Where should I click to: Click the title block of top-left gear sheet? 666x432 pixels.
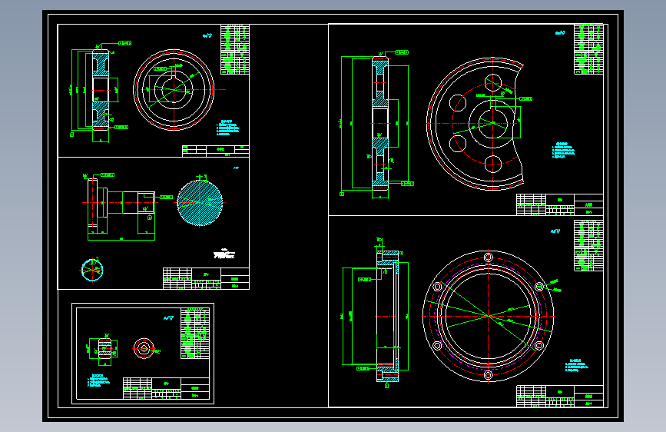click(215, 151)
